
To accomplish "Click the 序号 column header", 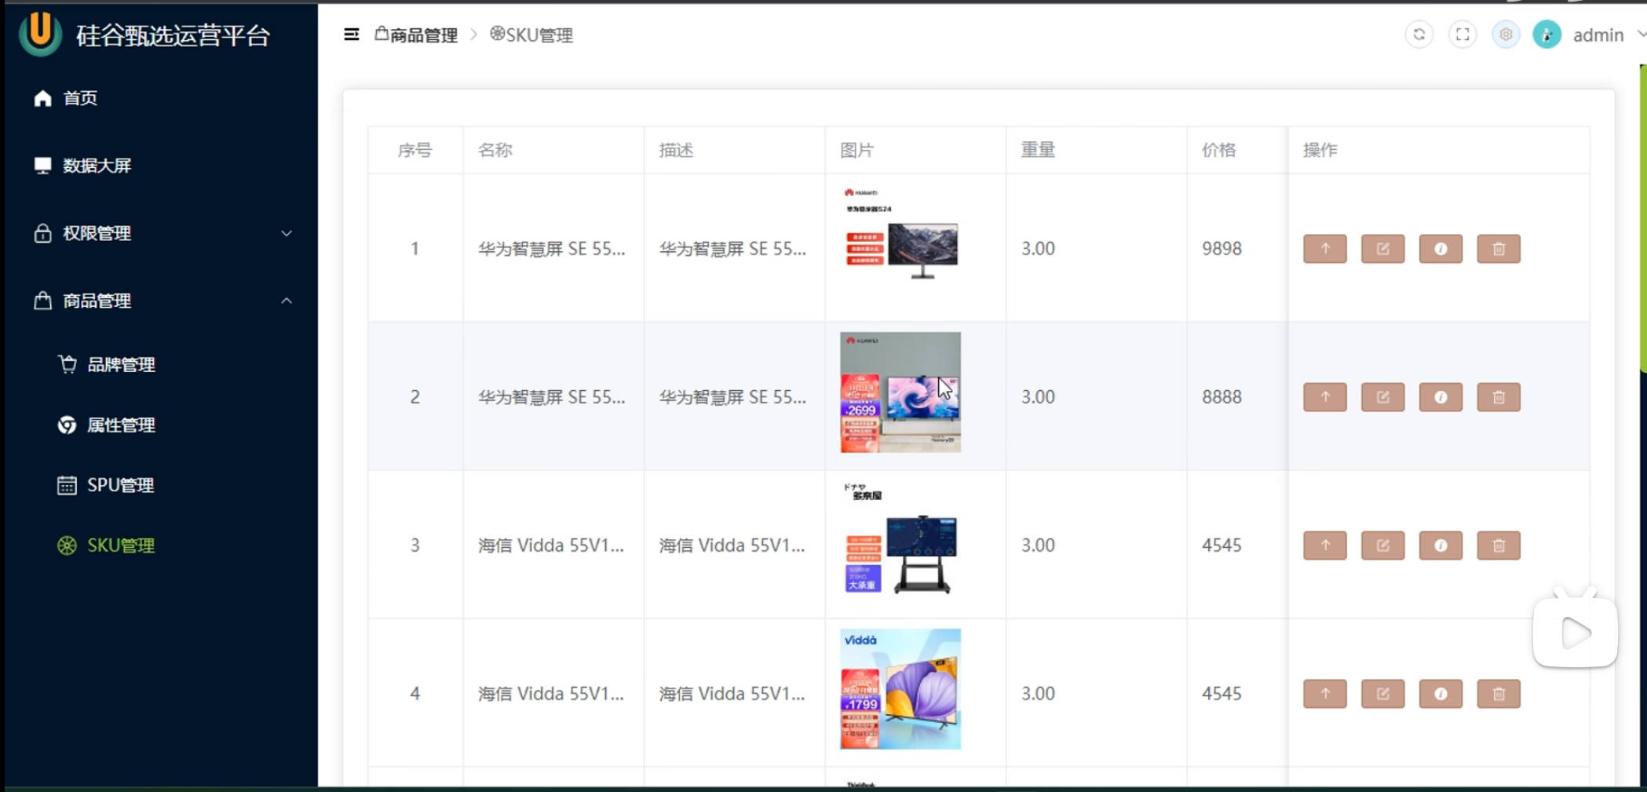I will (x=414, y=150).
